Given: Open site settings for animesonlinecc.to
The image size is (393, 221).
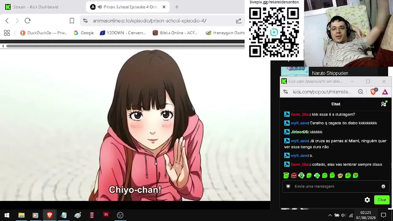Looking at the screenshot, I should pyautogui.click(x=85, y=21).
